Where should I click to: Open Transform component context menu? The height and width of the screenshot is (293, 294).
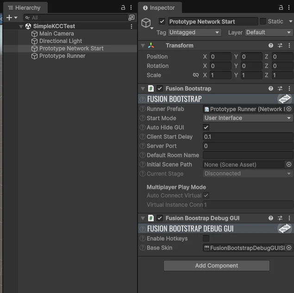[x=289, y=45]
